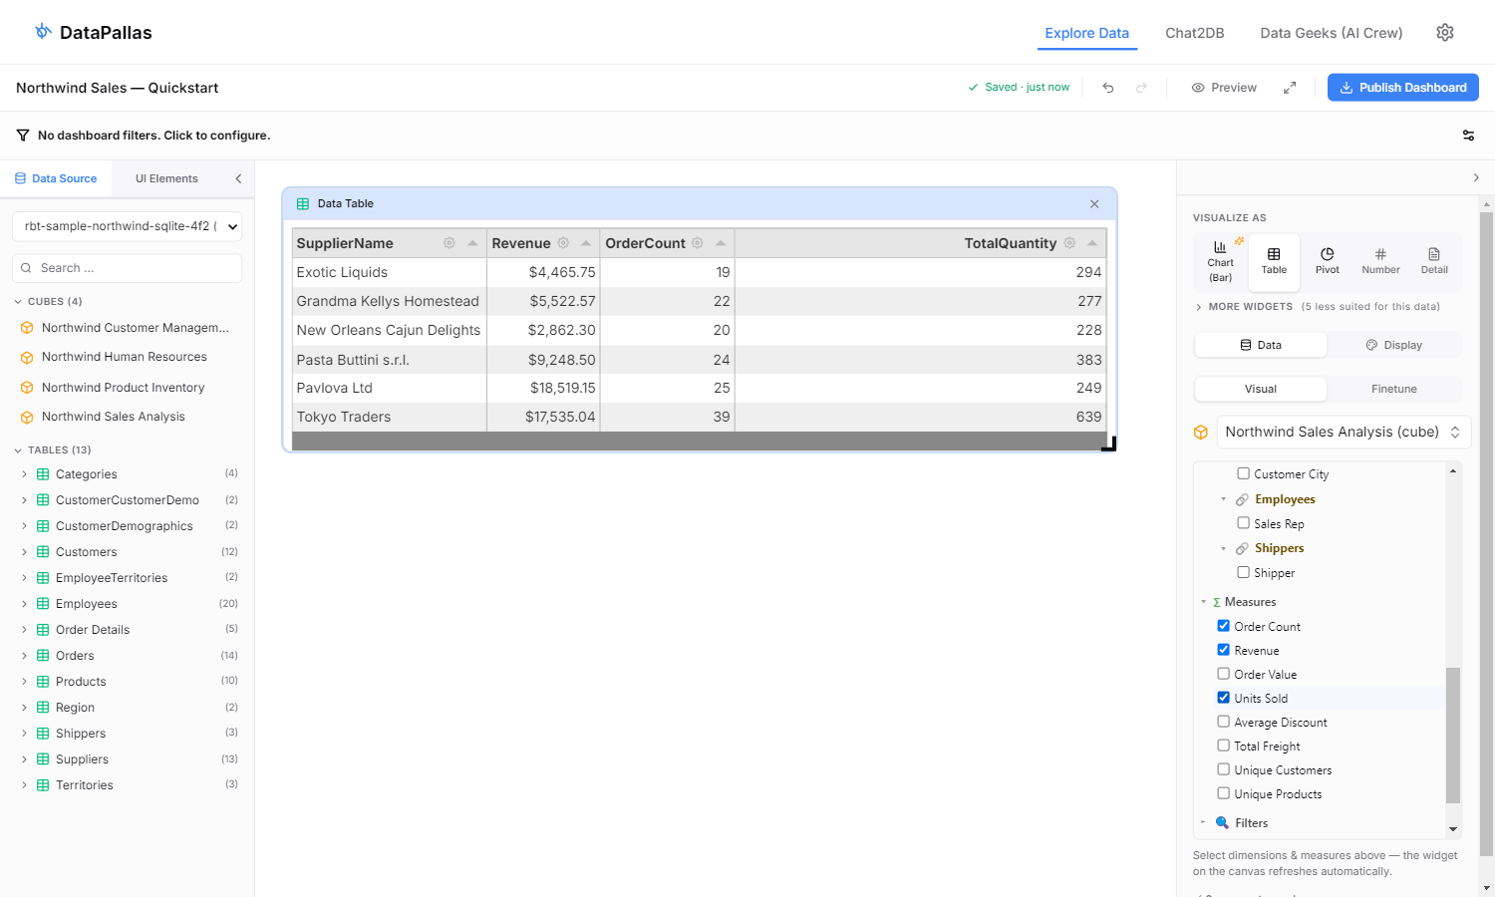Check the Customer City dimension
The height and width of the screenshot is (897, 1495).
point(1243,473)
